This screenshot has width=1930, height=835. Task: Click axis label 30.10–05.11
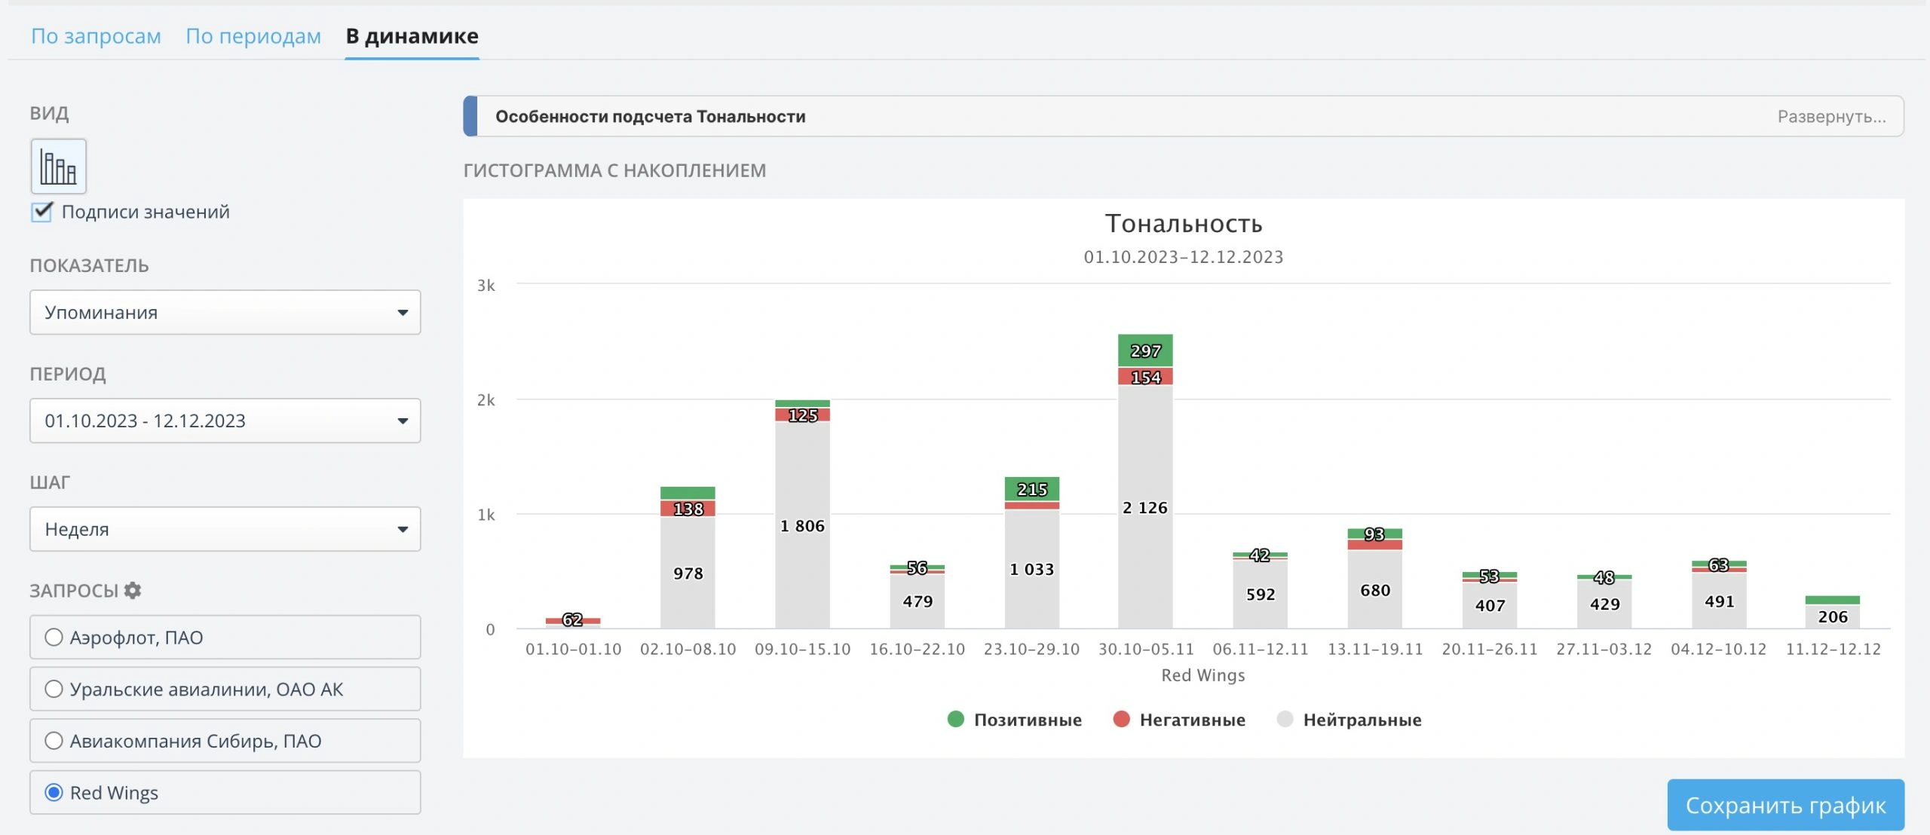pos(1145,649)
